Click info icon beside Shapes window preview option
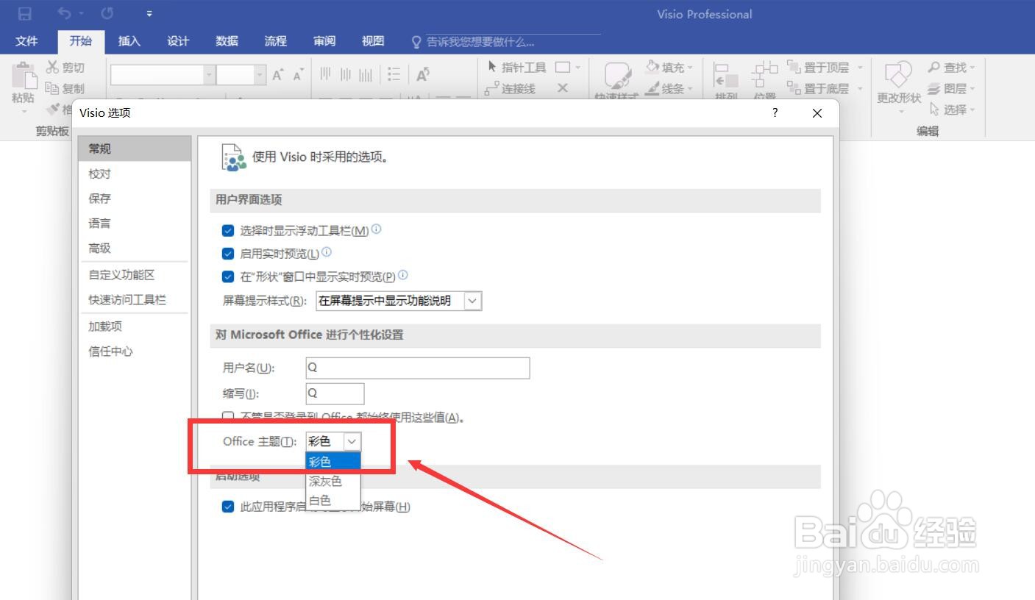Viewport: 1035px width, 600px height. pos(403,276)
